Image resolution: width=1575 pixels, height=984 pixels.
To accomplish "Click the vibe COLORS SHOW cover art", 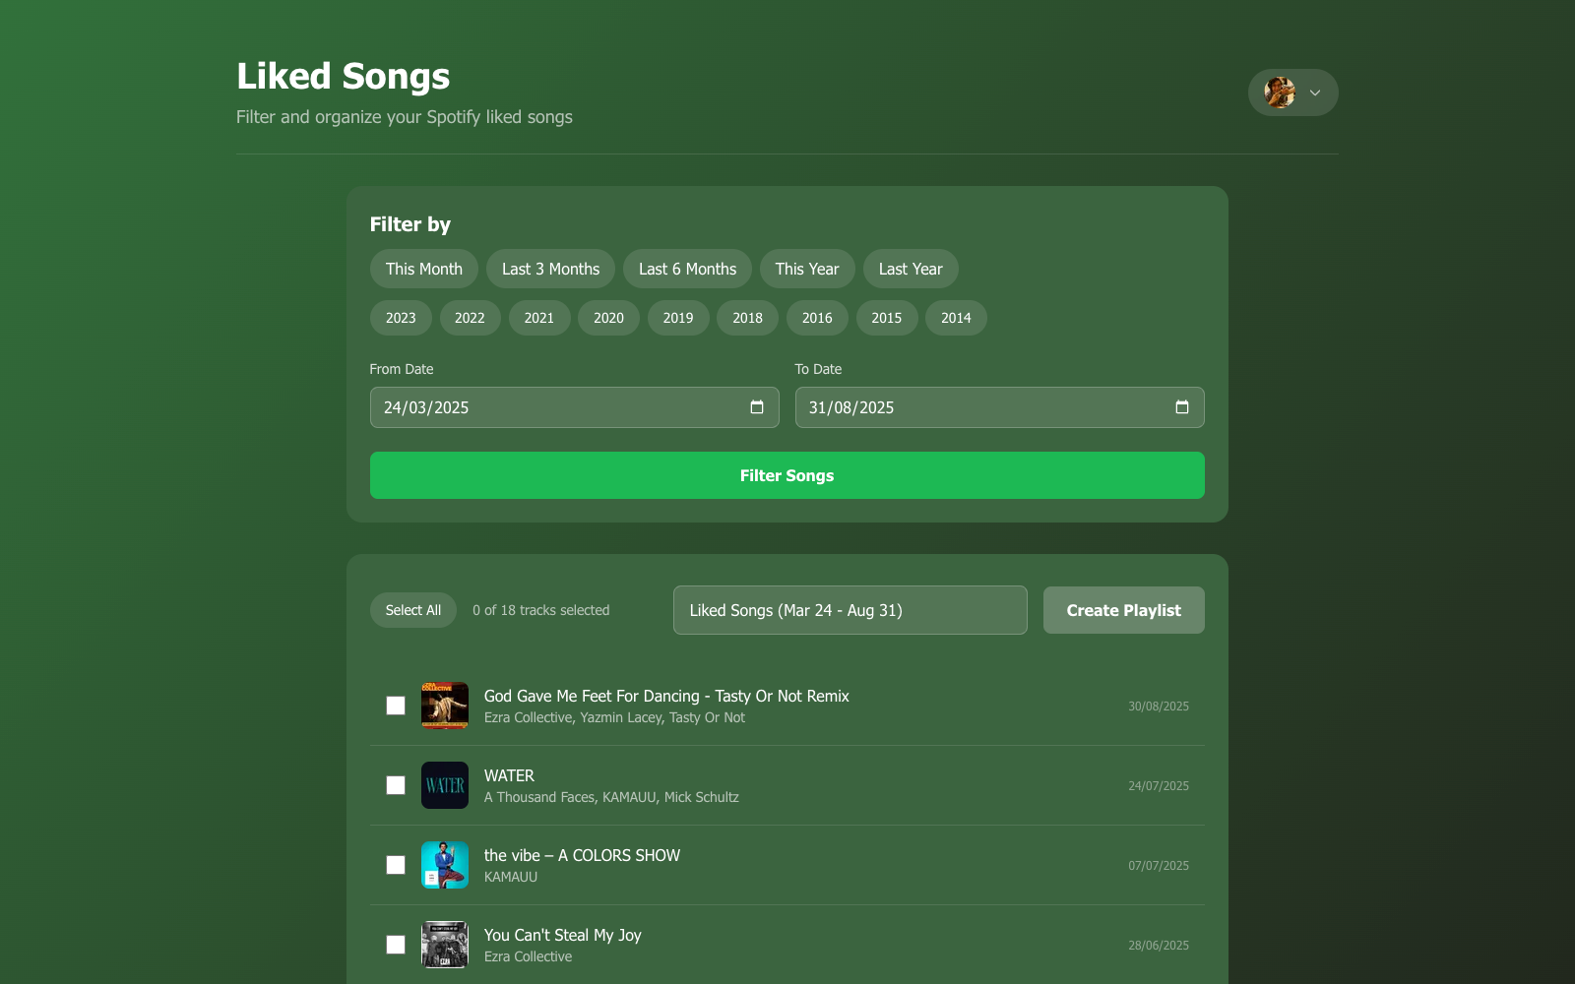I will (445, 865).
